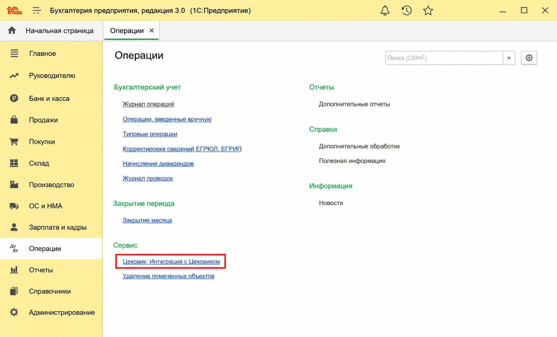Screen dimensions: 557x337
Task: Focus the Поиск (Ctrl+F) field
Action: [444, 58]
